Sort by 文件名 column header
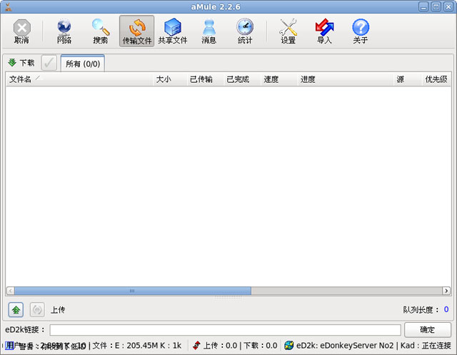 pos(79,79)
